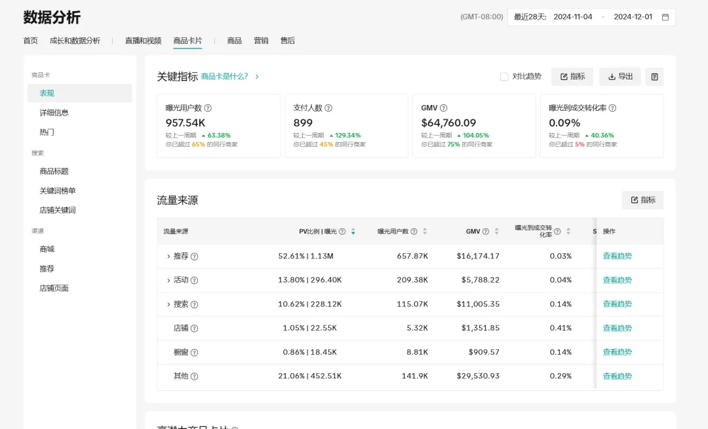
Task: Switch to 直播和视频 tab
Action: tap(143, 41)
